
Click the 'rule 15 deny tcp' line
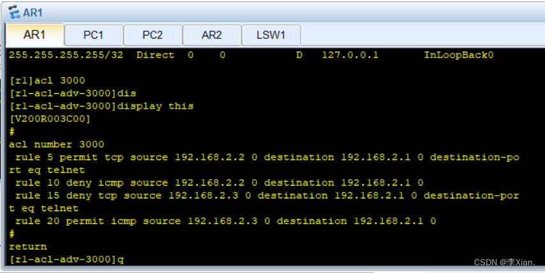pos(267,196)
